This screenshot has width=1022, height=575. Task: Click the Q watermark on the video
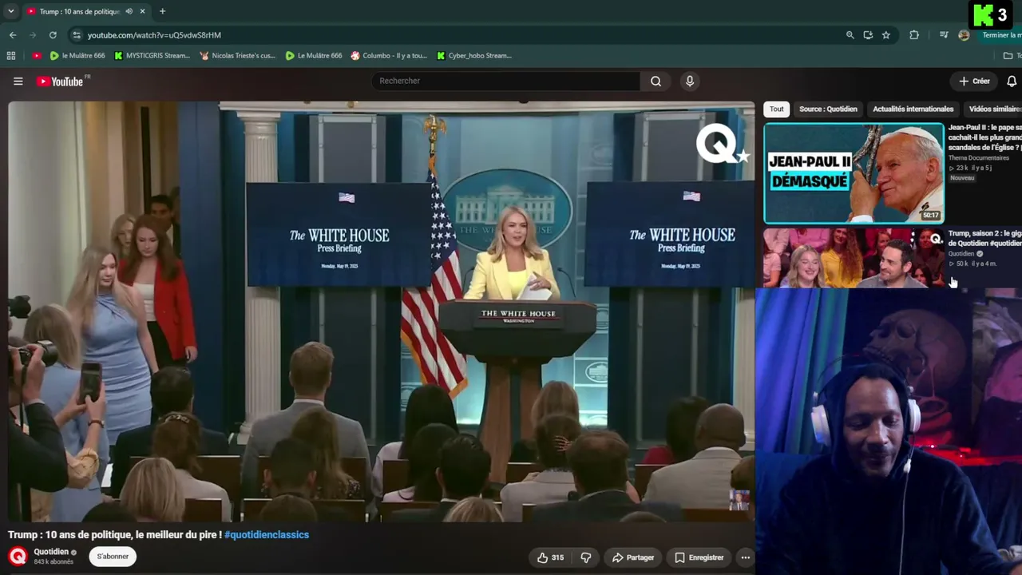723,145
